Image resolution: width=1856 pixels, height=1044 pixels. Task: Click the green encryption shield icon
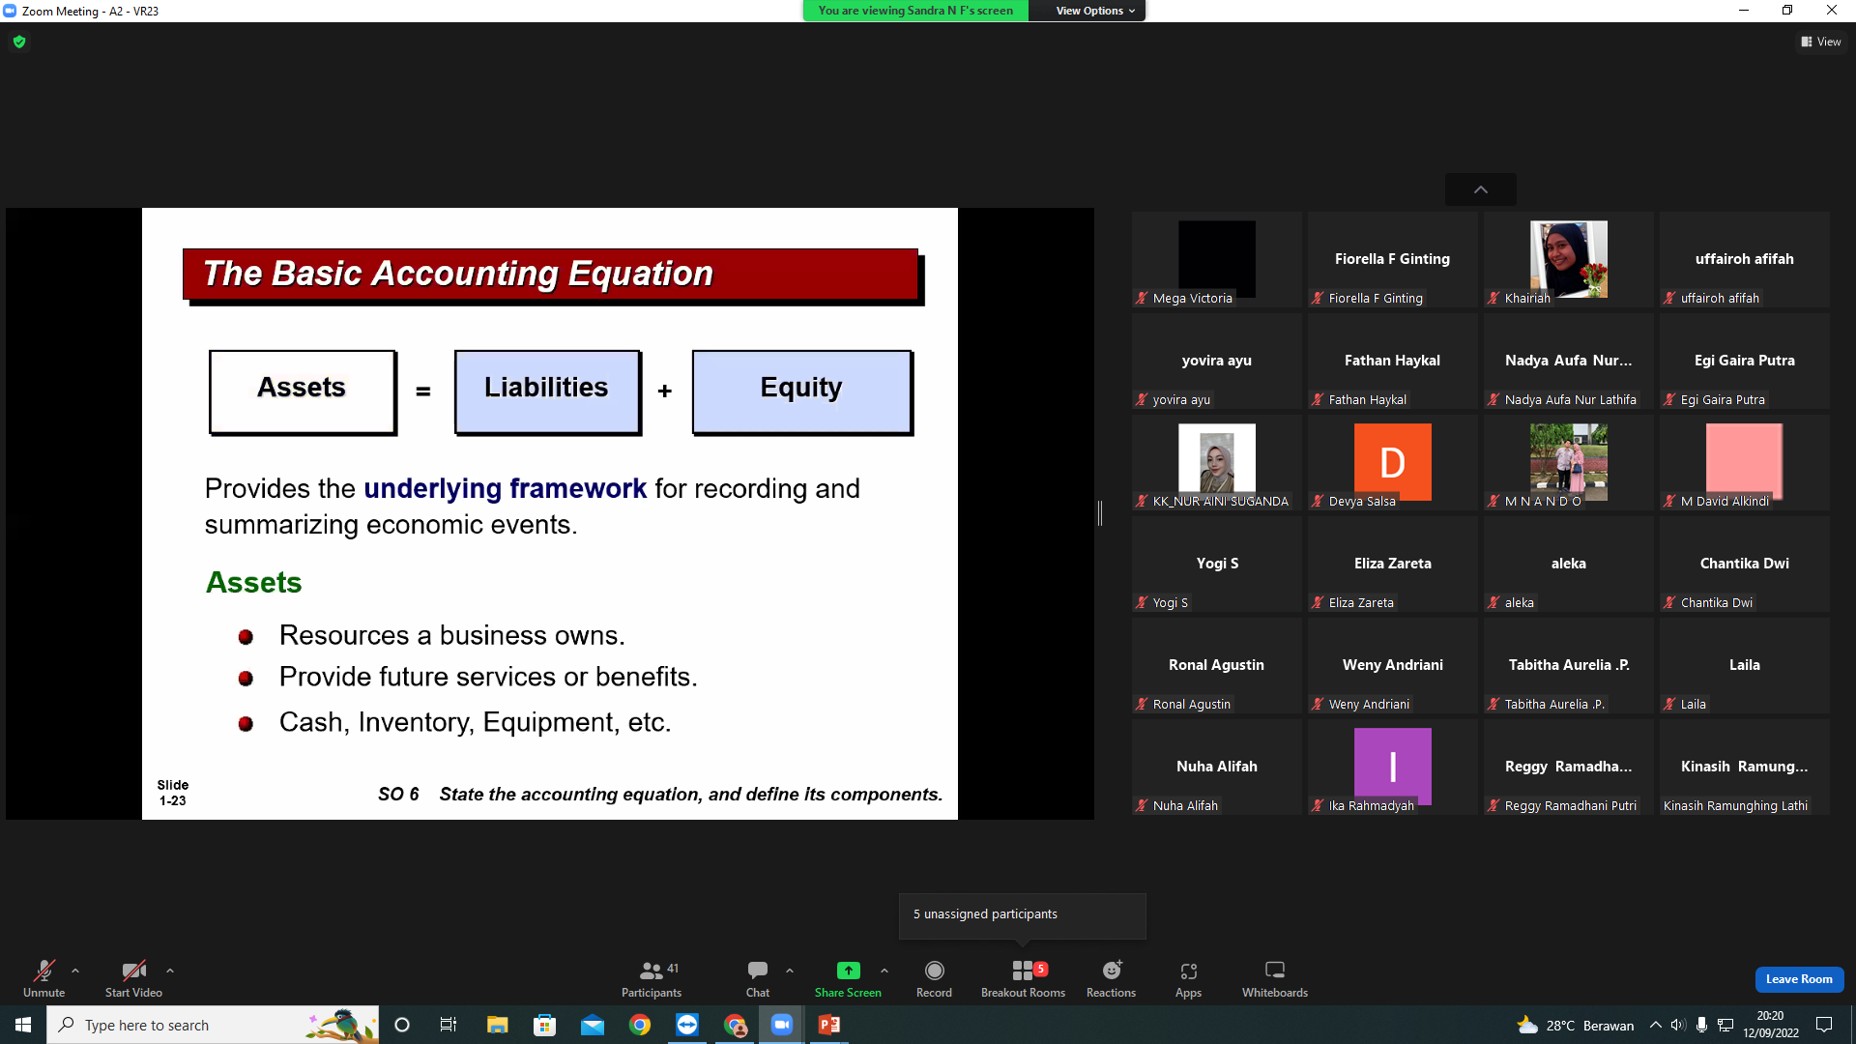(x=19, y=42)
